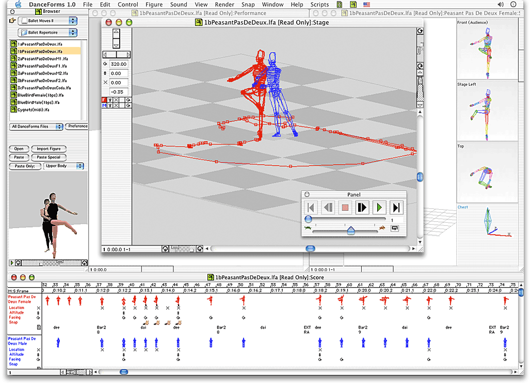531x383 pixels.
Task: Open the Scripts menu
Action: point(319,4)
